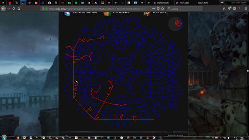
Task: Save page to Pocket
Action: pyautogui.click(x=158, y=9)
